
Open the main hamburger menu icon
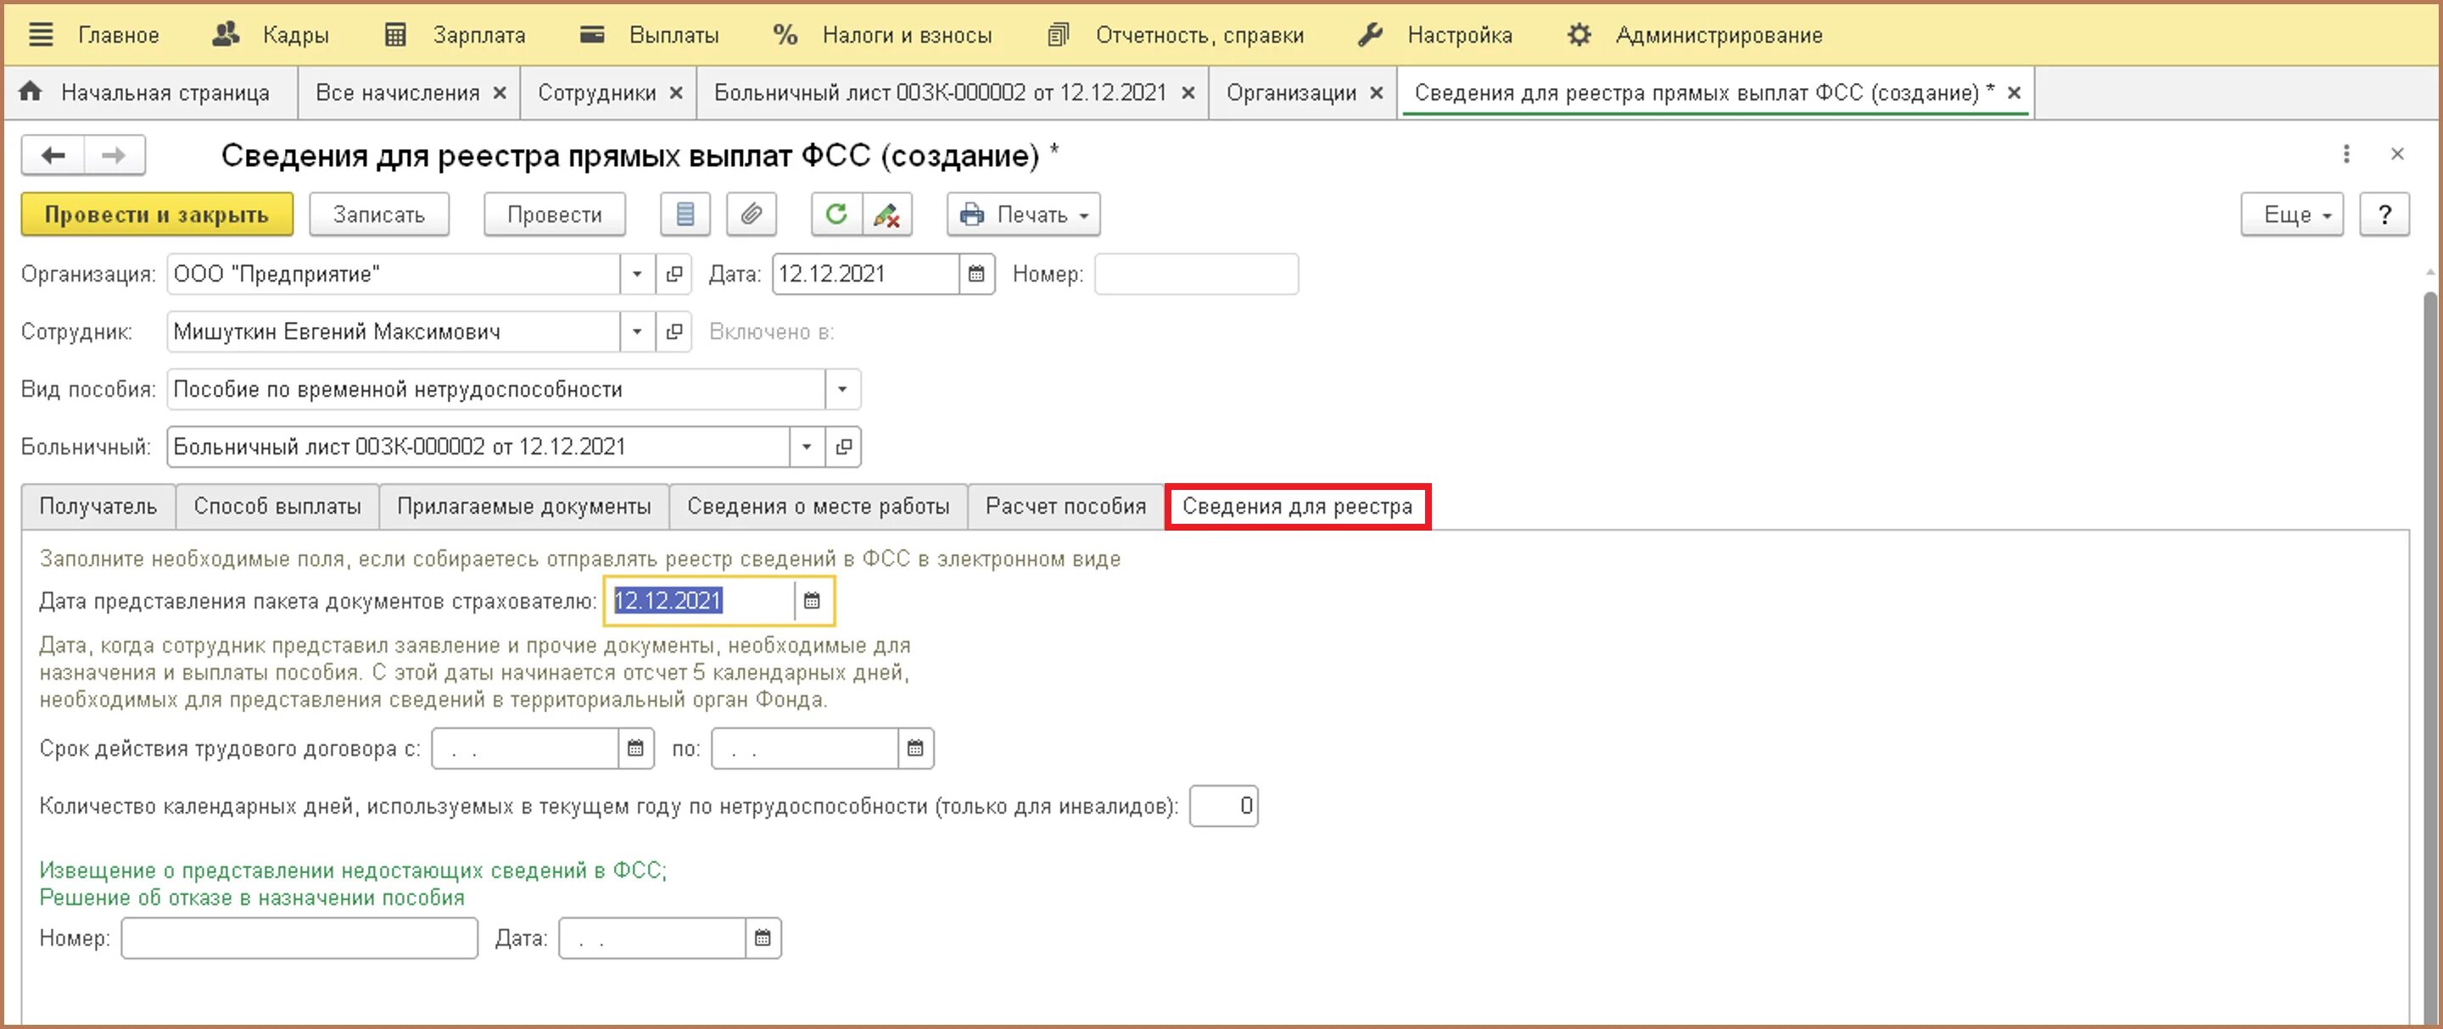pos(41,35)
